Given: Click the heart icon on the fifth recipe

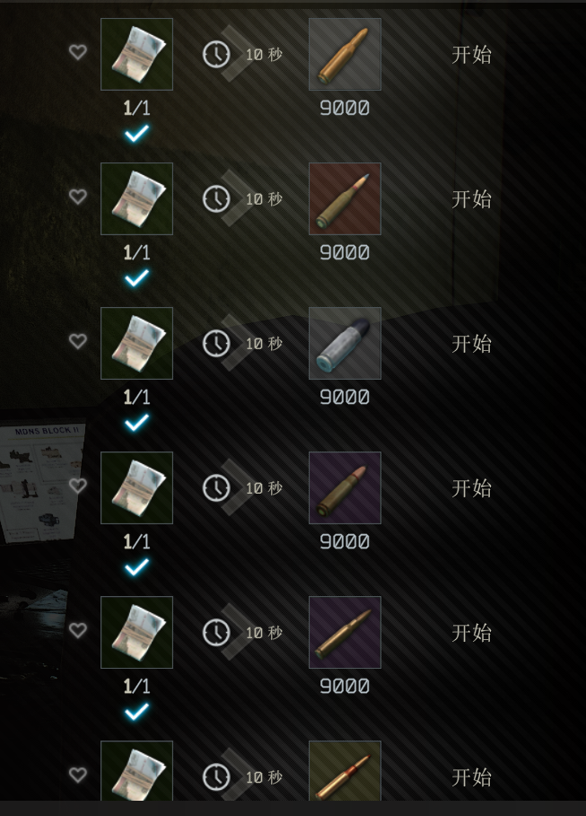Looking at the screenshot, I should point(78,631).
